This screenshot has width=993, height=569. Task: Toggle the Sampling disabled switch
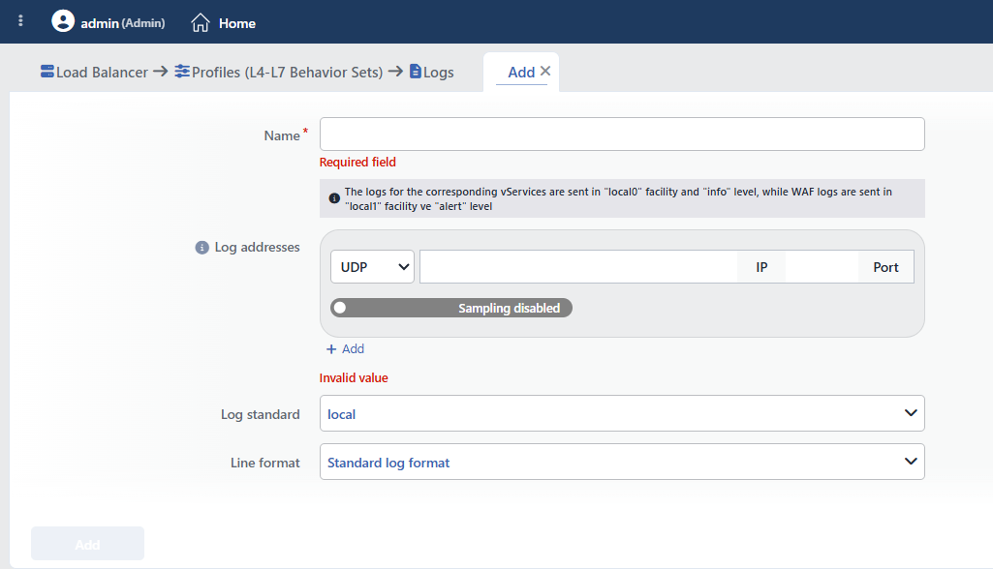pos(451,308)
